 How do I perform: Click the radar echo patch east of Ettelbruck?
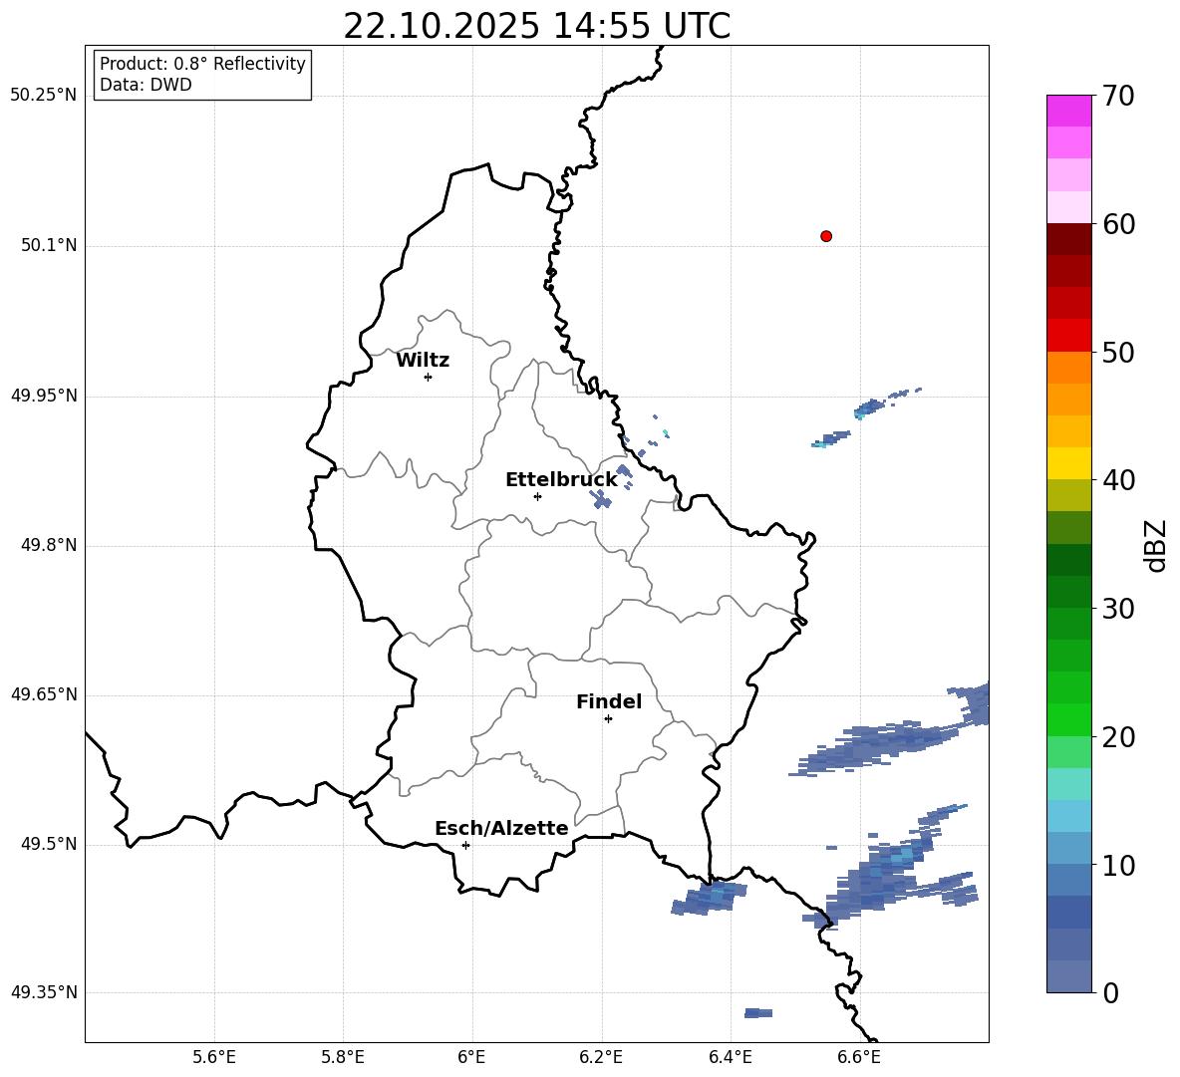tap(601, 498)
